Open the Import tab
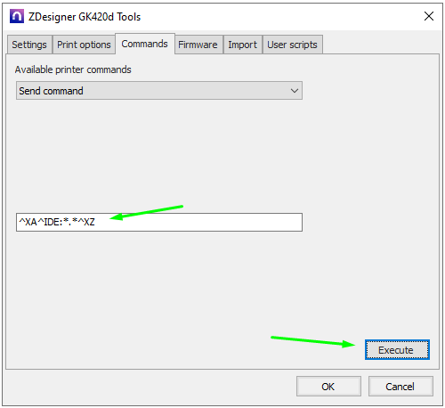This screenshot has width=445, height=408. [x=242, y=45]
